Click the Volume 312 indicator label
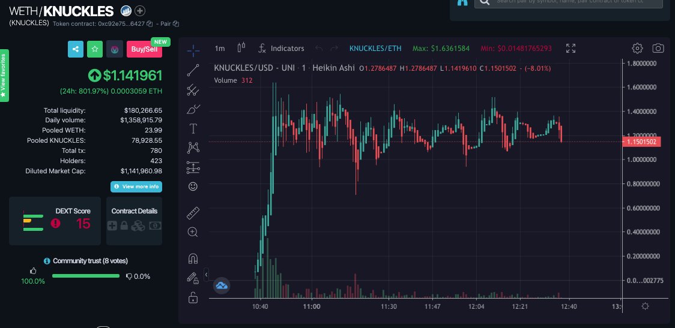The image size is (675, 328). pyautogui.click(x=233, y=80)
